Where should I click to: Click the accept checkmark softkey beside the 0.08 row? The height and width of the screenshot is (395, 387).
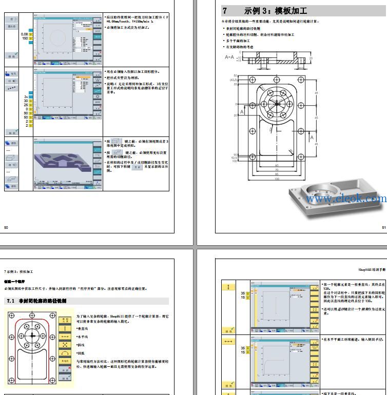click(11, 55)
